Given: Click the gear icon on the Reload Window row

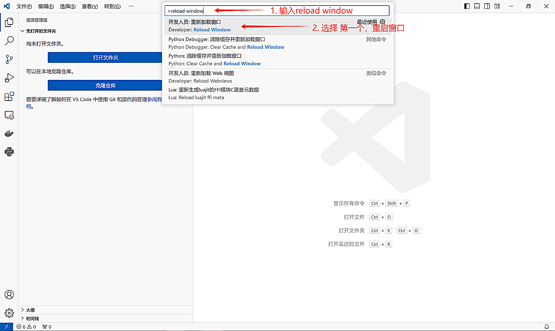Looking at the screenshot, I should (383, 22).
